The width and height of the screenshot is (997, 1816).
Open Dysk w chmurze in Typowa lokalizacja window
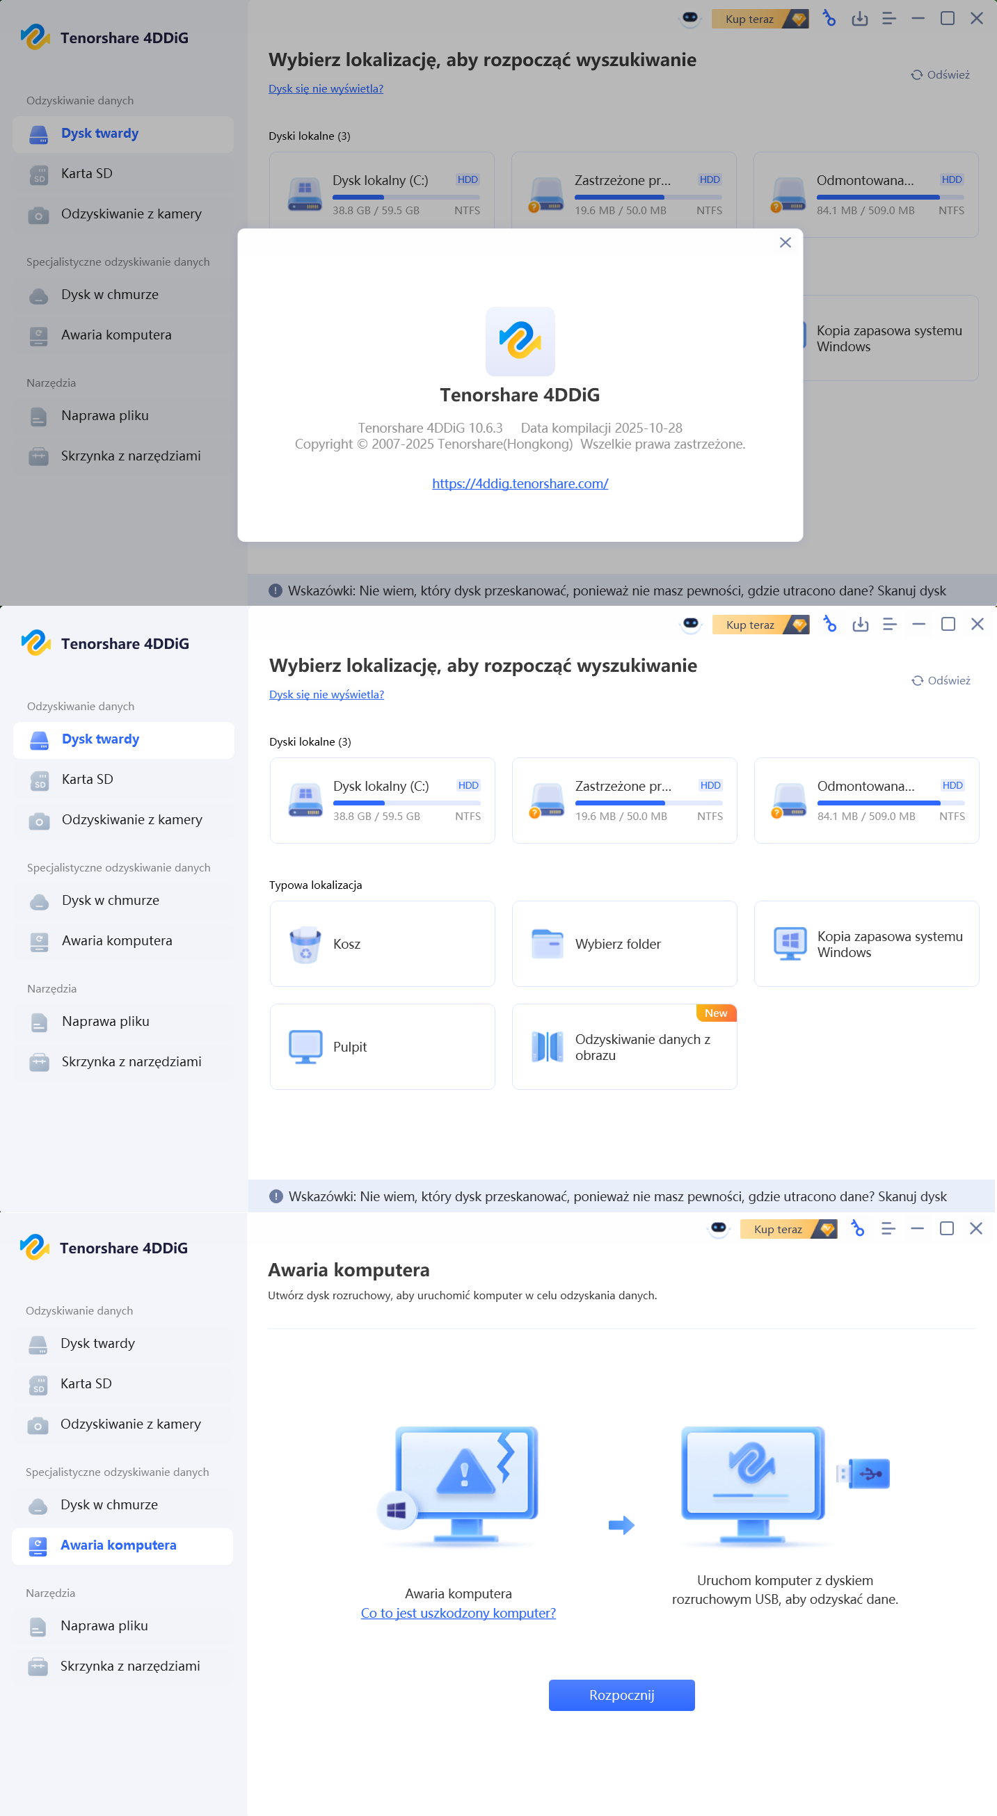[123, 900]
